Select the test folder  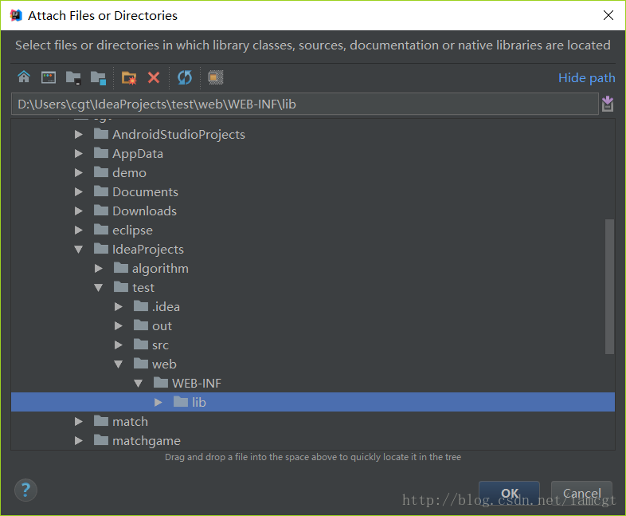tap(134, 288)
